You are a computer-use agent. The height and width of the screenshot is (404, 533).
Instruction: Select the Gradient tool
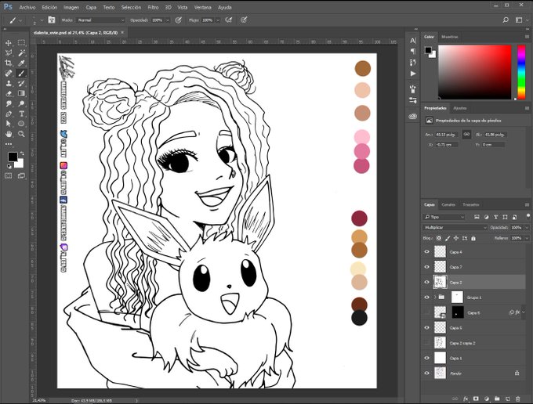(21, 93)
